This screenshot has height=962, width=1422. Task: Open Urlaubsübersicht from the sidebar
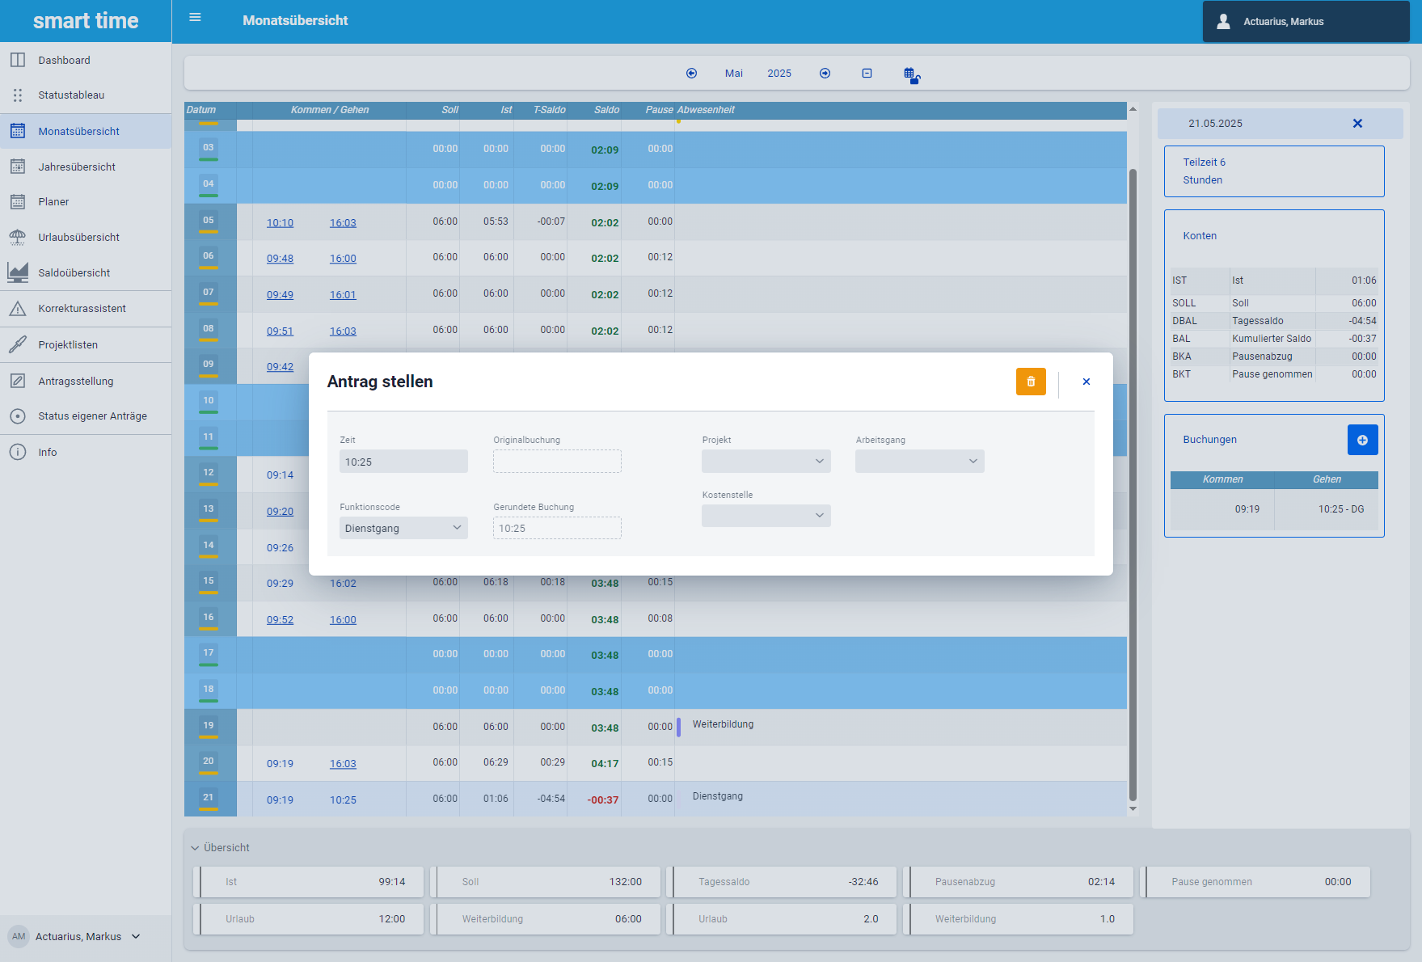(x=78, y=238)
